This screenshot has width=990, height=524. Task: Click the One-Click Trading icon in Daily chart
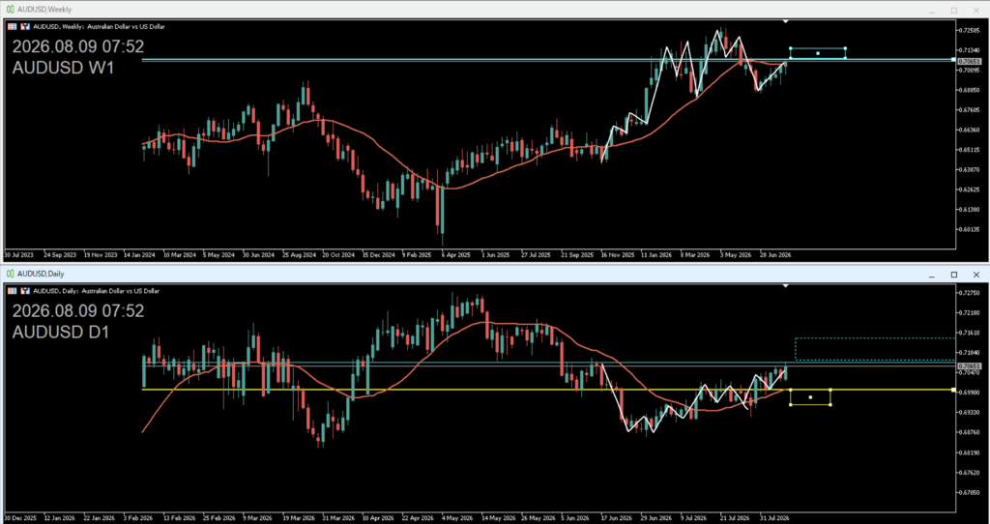point(25,291)
